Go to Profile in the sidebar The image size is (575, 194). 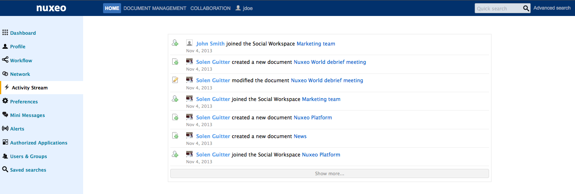click(x=18, y=47)
